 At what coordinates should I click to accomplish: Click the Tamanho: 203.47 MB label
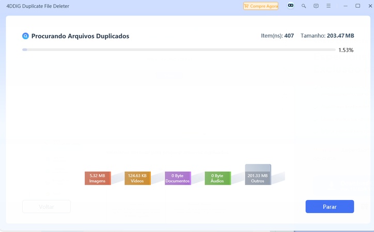point(328,36)
